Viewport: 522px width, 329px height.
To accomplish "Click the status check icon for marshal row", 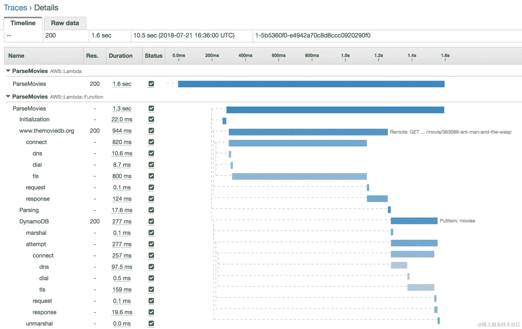I will (151, 233).
